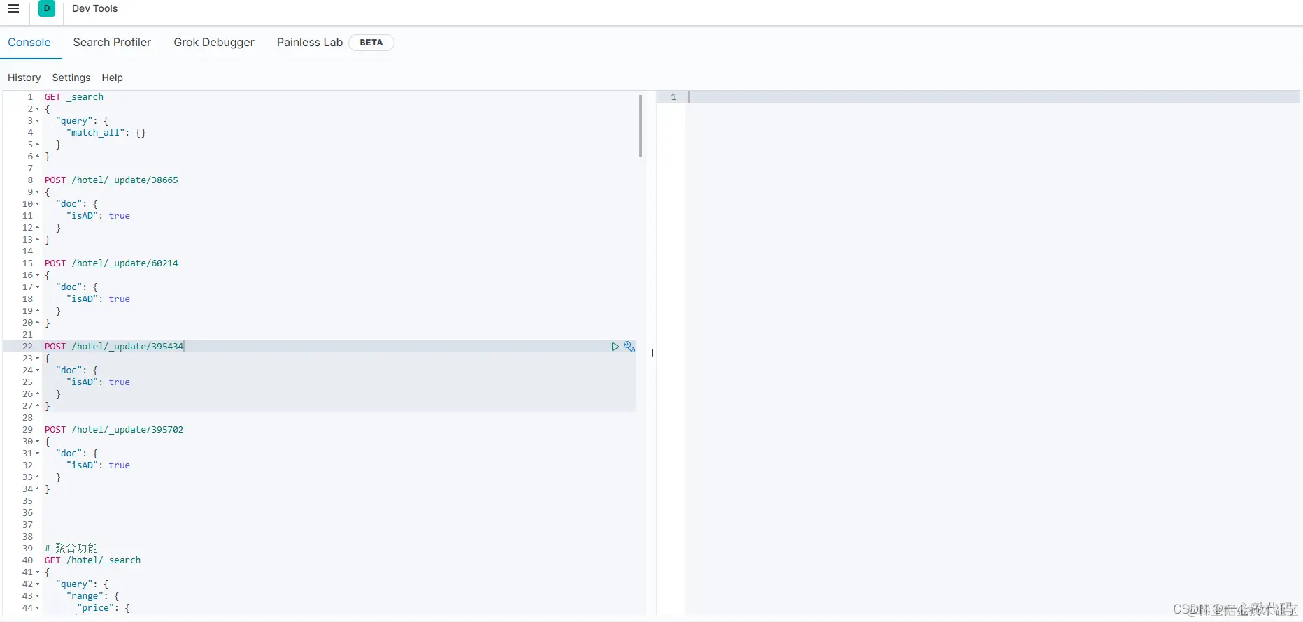The width and height of the screenshot is (1303, 622).
Task: Open the Grok Debugger tab
Action: pos(214,42)
